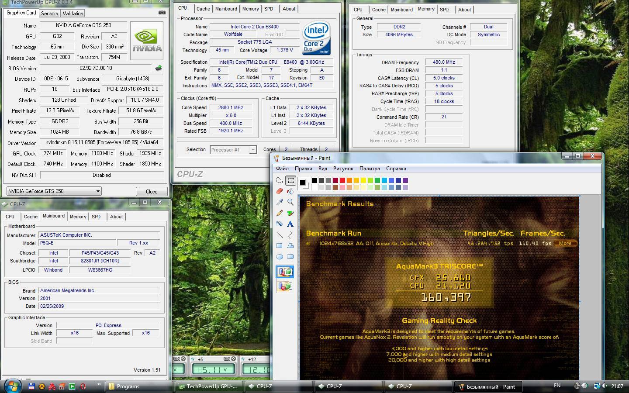The width and height of the screenshot is (629, 393).
Task: Pick the red color swatch in palette
Action: point(342,180)
